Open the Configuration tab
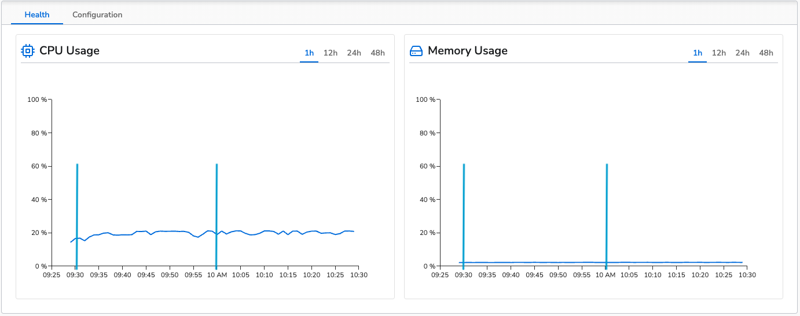Viewport: 800px width, 316px height. 97,14
